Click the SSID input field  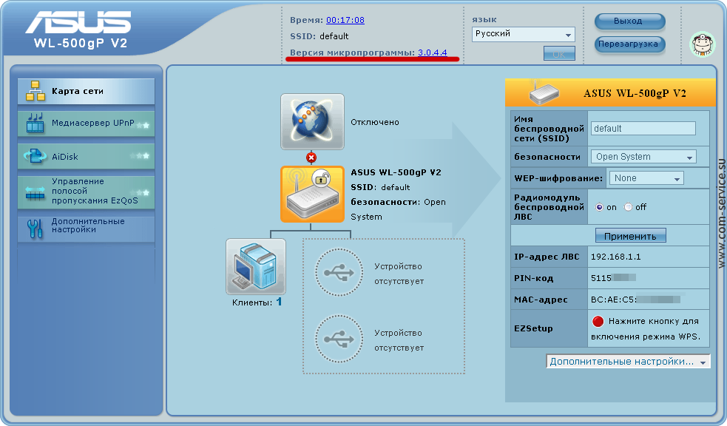[x=643, y=129]
